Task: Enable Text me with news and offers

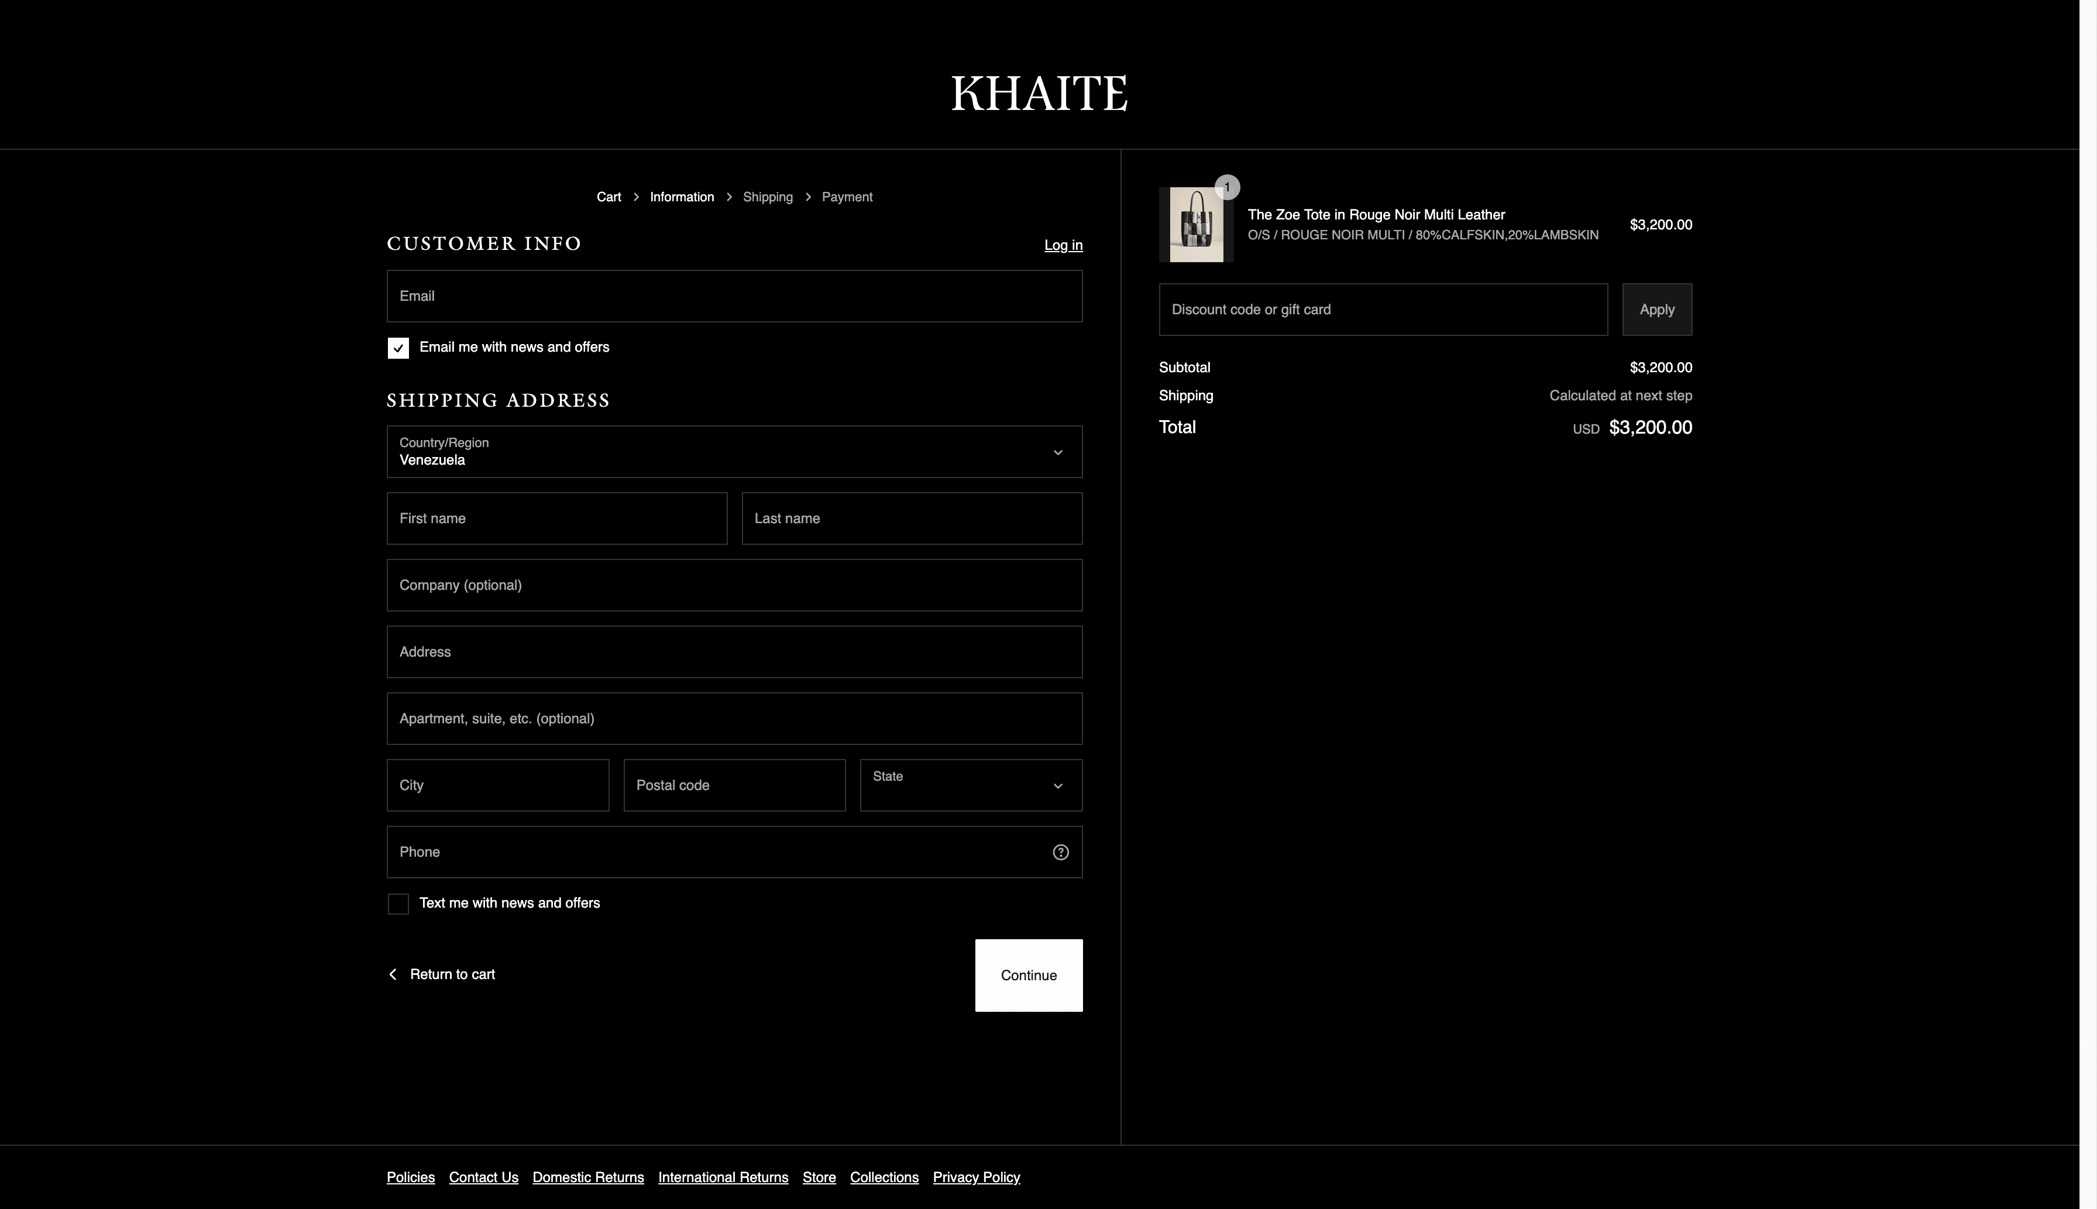Action: point(398,904)
